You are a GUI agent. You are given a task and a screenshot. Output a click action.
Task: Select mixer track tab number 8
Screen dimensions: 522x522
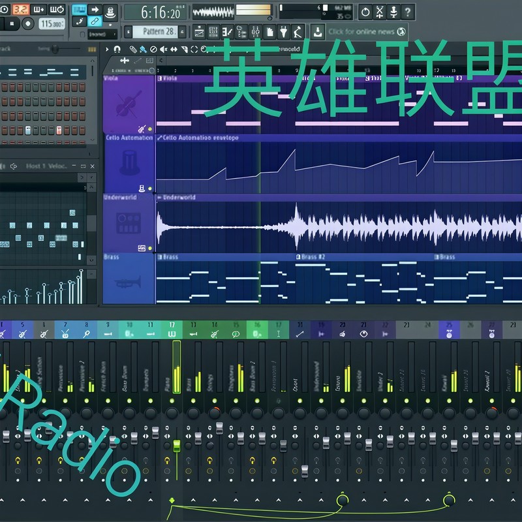tap(87, 330)
